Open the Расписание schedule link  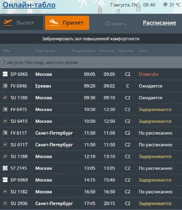pyautogui.click(x=160, y=23)
